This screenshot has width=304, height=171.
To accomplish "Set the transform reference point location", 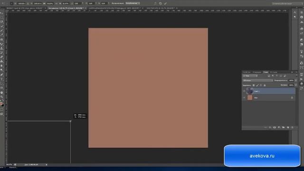I will pos(12,3).
